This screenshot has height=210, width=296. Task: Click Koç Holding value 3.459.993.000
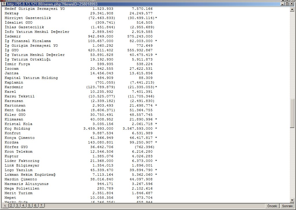pos(98,128)
